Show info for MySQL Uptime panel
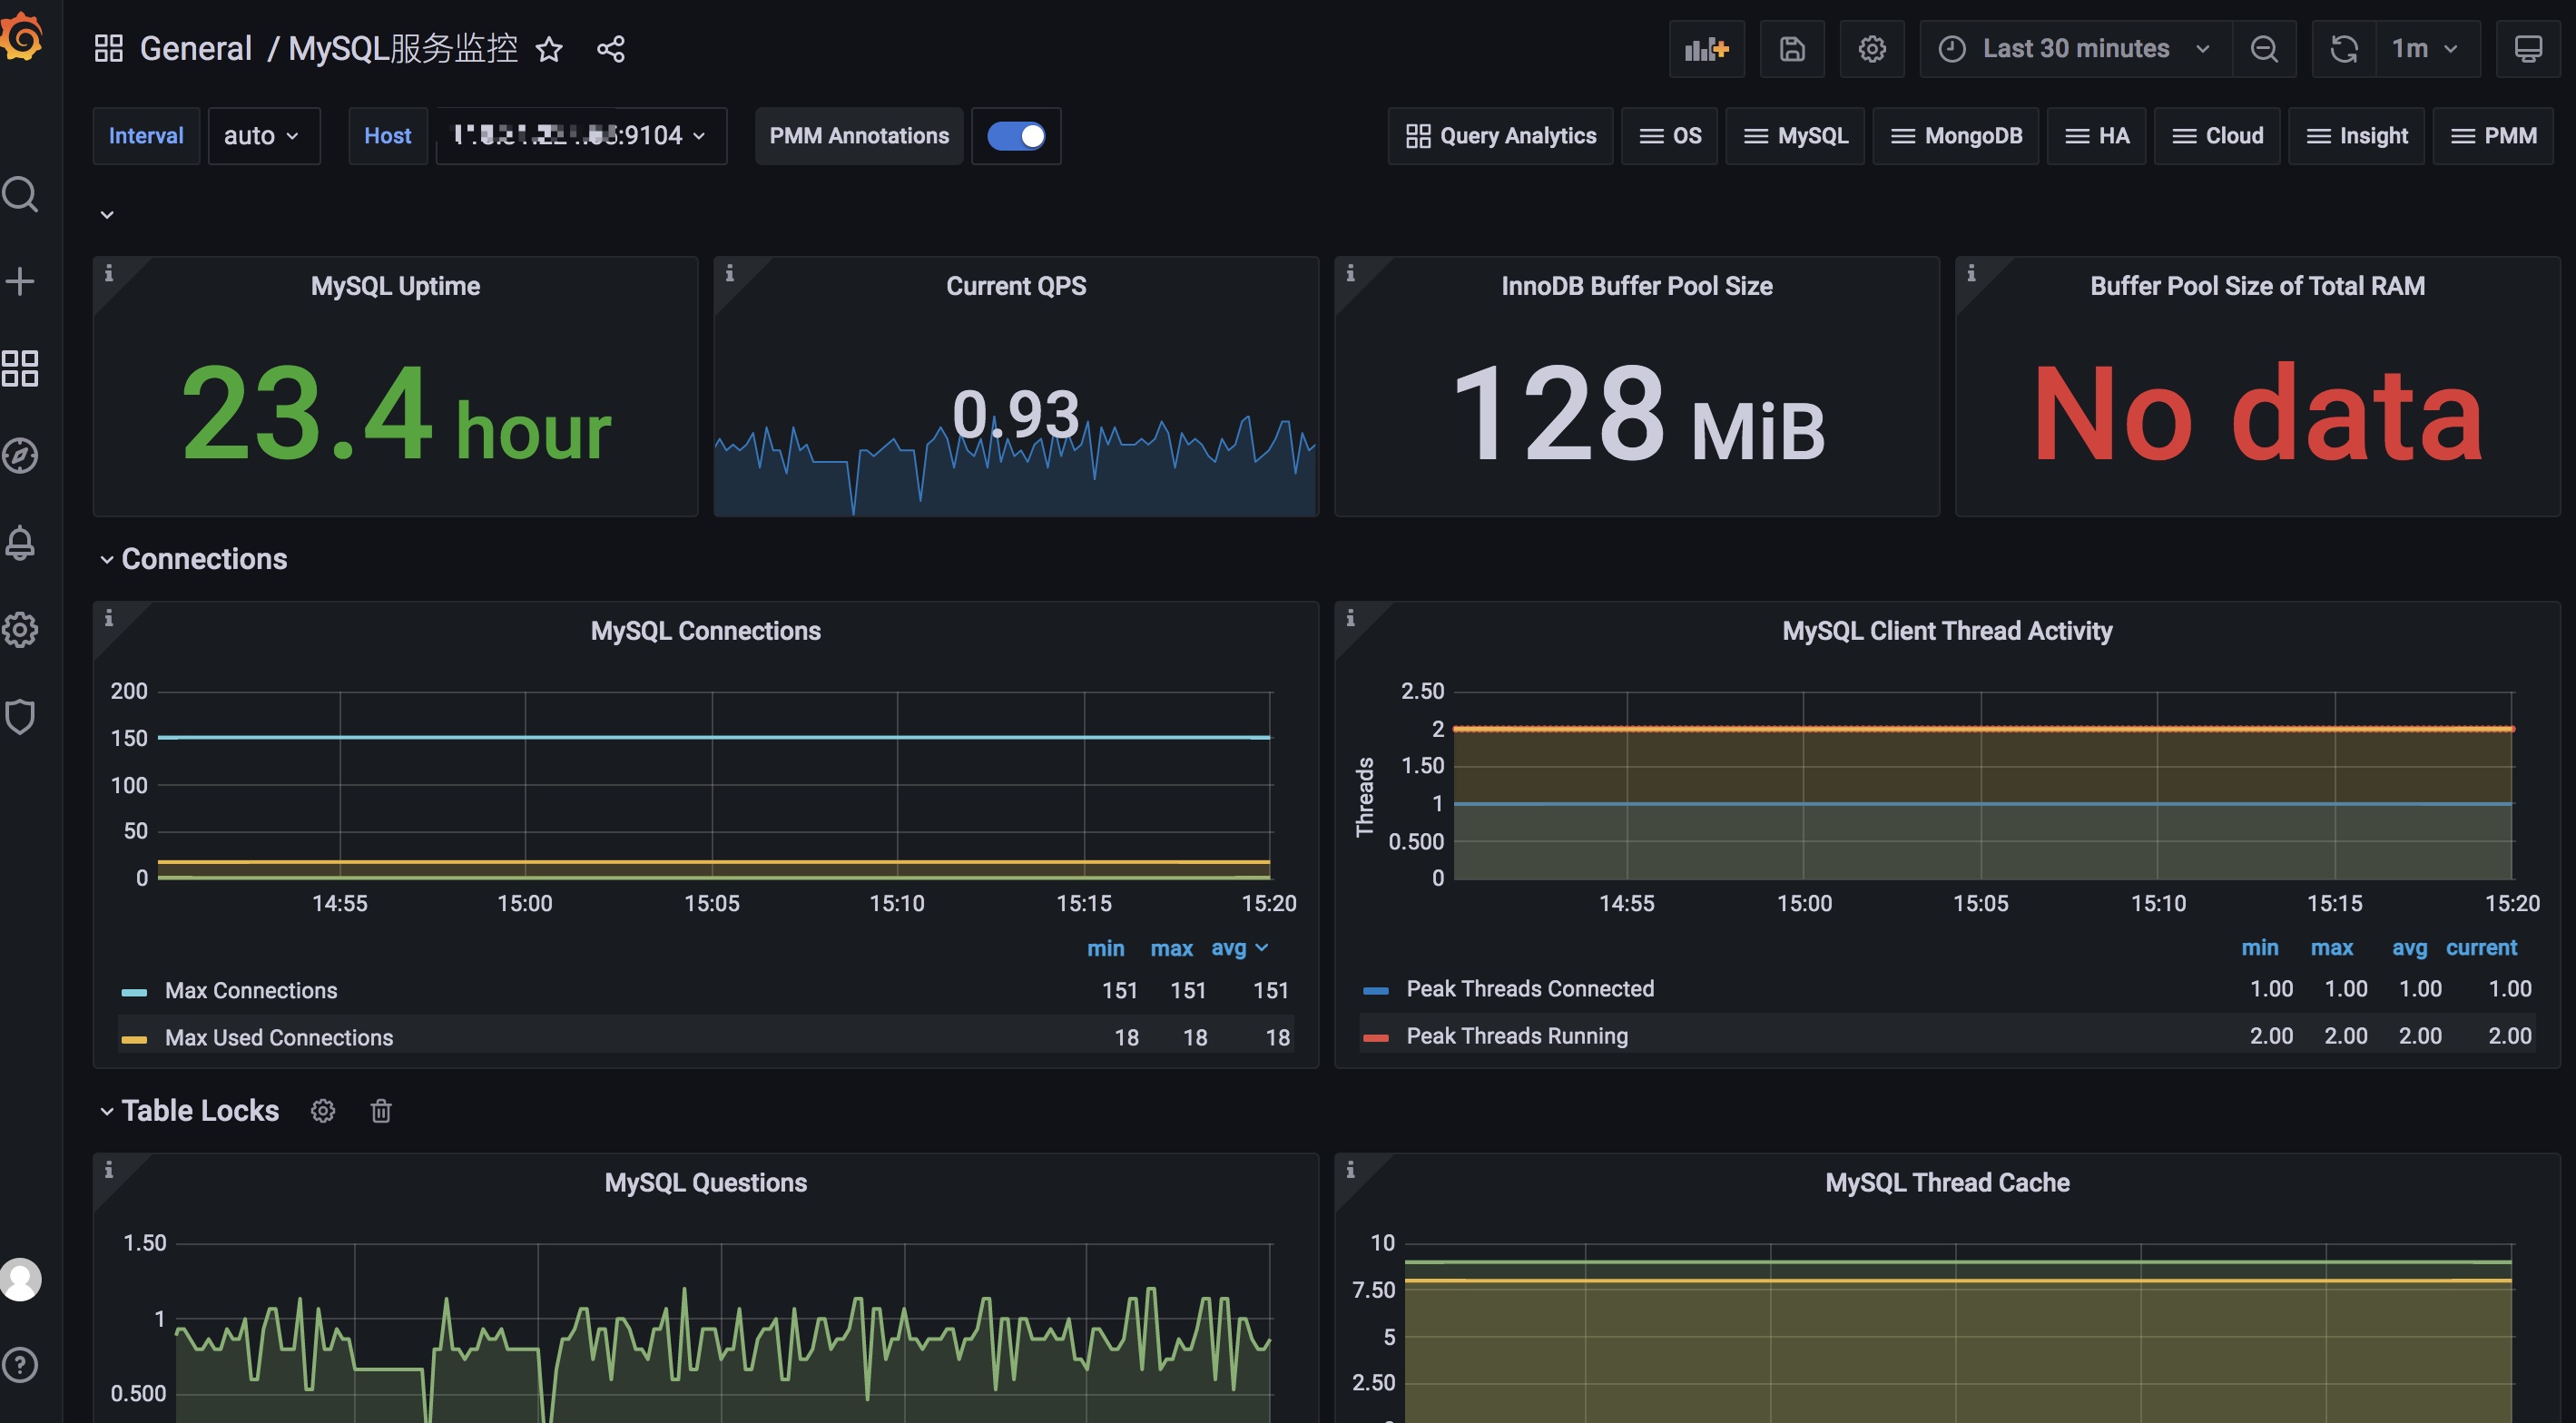The width and height of the screenshot is (2576, 1423). point(109,273)
